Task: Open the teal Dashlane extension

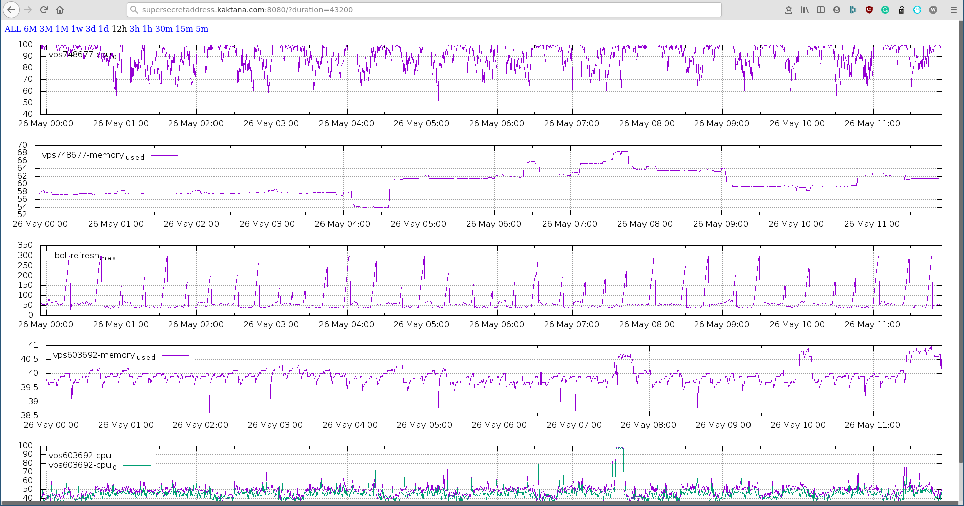Action: coord(853,10)
